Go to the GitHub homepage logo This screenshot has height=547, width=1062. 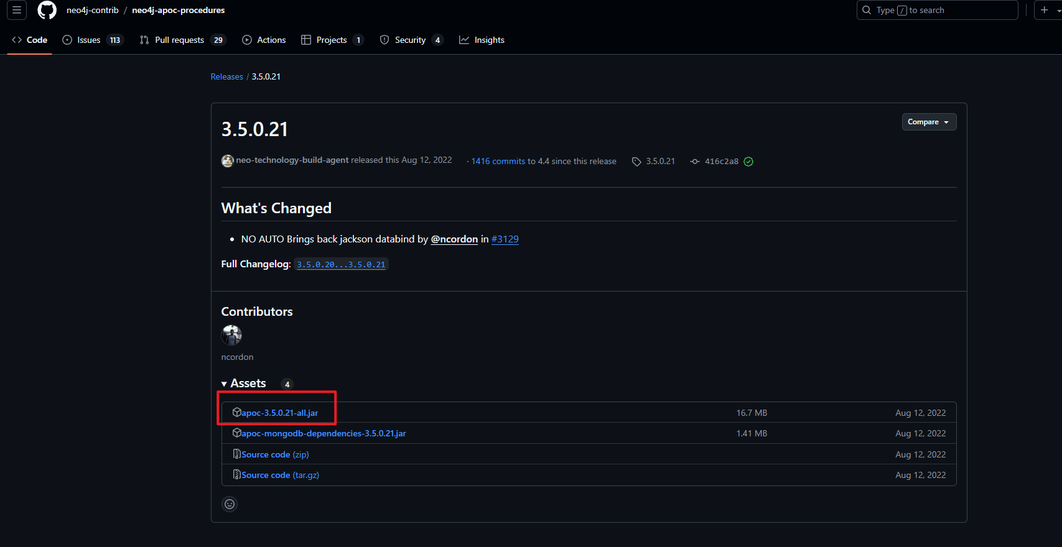[x=47, y=10]
